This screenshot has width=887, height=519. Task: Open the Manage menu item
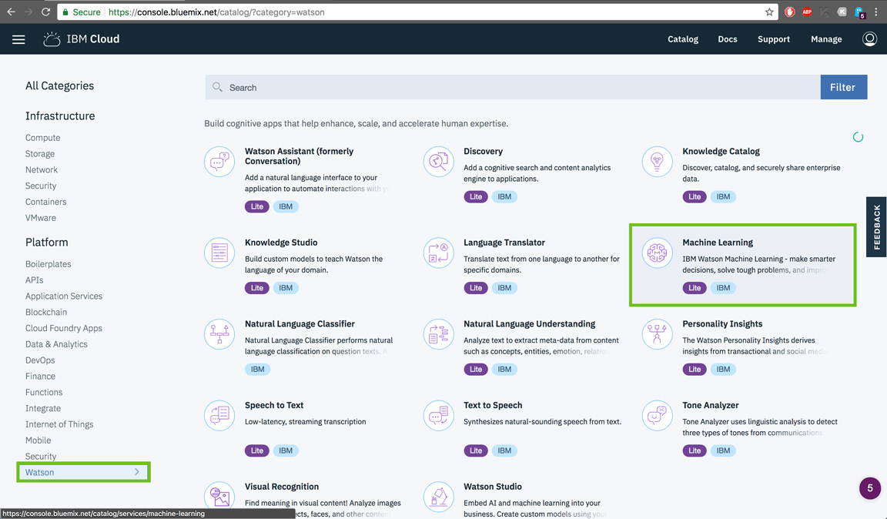click(826, 39)
